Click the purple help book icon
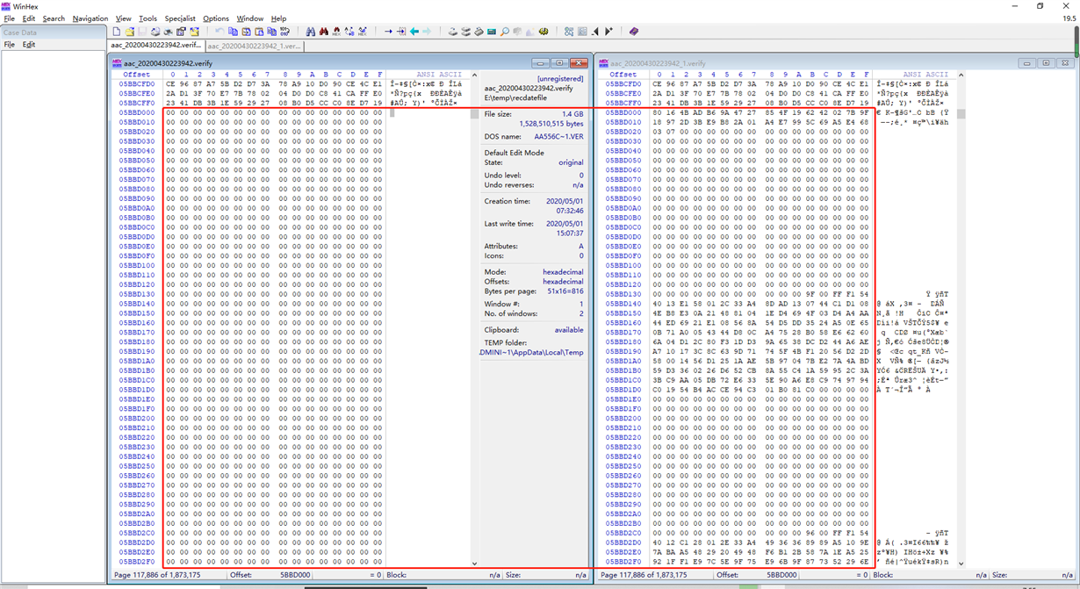 point(634,32)
